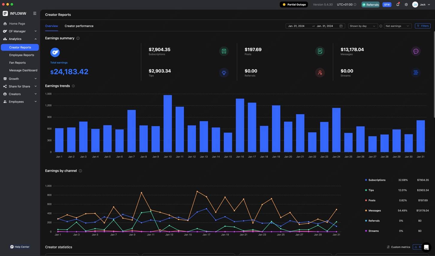Click the page vertical scrollbar
The height and width of the screenshot is (256, 435).
434,75
